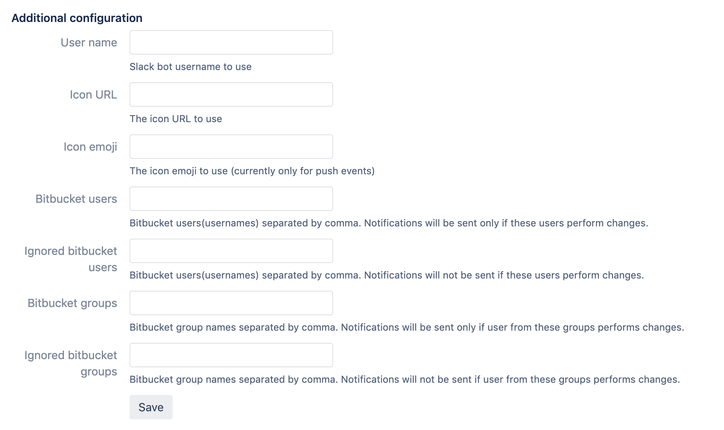
Task: Click the "Ignored bitbucket groups" field label
Action: 71,363
